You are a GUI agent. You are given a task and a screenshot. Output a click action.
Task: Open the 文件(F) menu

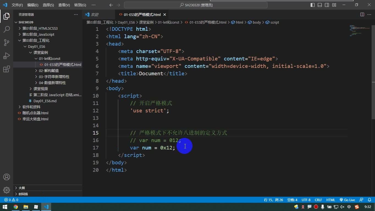17,5
